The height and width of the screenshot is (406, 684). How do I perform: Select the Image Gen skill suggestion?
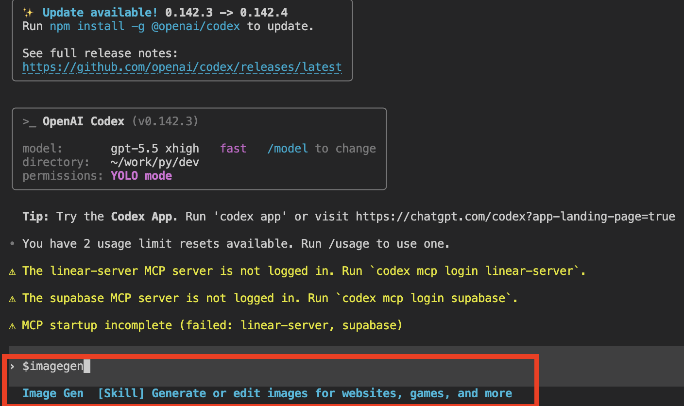click(267, 393)
